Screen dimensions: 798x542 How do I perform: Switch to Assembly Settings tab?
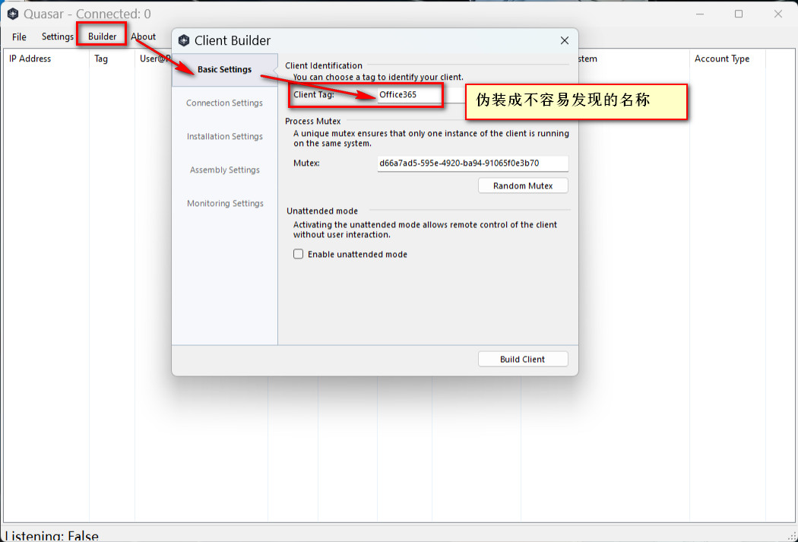pyautogui.click(x=224, y=170)
